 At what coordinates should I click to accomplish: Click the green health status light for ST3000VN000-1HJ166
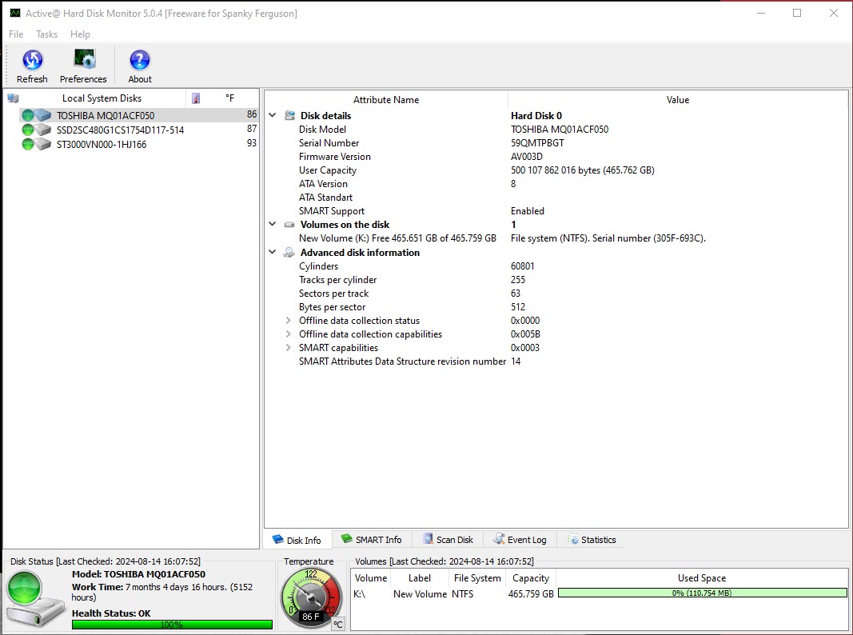coord(27,144)
